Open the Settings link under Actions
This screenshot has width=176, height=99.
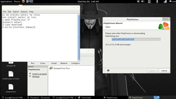pos(36,76)
